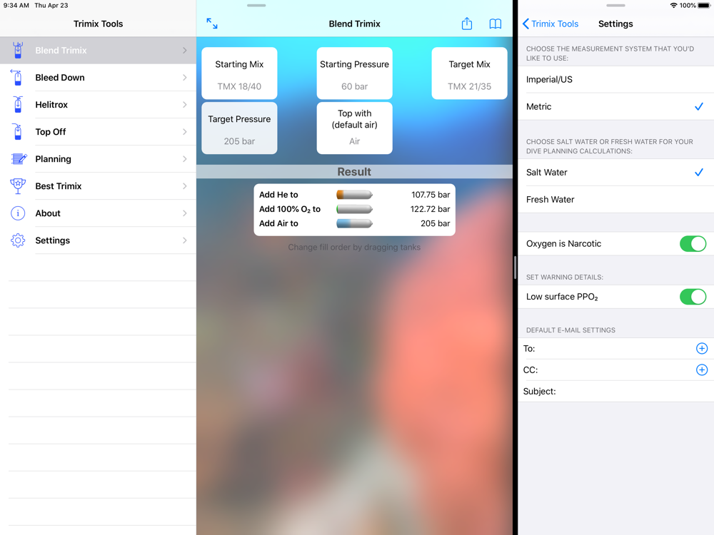Tap the expand fullscreen arrows icon

[212, 24]
